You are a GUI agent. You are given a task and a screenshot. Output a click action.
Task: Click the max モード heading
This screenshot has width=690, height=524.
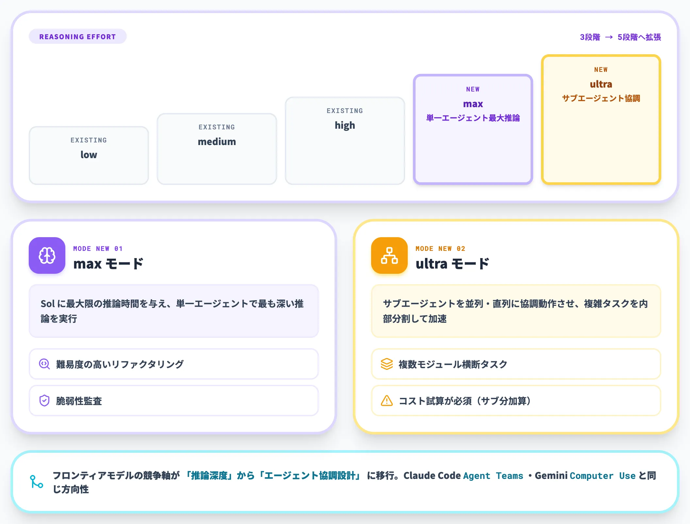(x=108, y=264)
